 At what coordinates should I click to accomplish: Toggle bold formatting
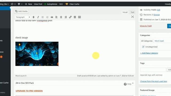pos(34,17)
